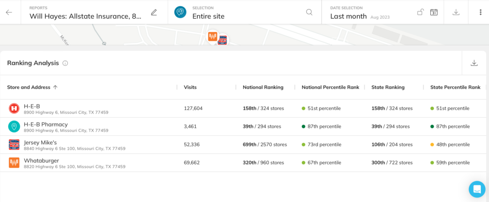The image size is (489, 202).
Task: Click the Whataburger row logo
Action: pyautogui.click(x=14, y=163)
